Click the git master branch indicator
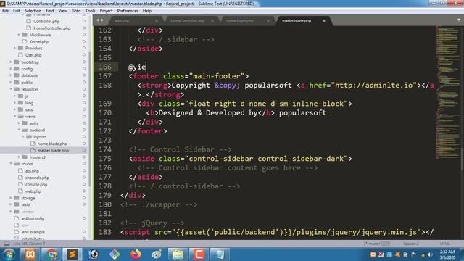 [376, 244]
